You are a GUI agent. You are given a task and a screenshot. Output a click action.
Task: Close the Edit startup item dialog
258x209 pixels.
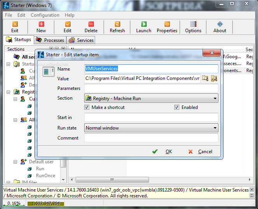point(212,53)
